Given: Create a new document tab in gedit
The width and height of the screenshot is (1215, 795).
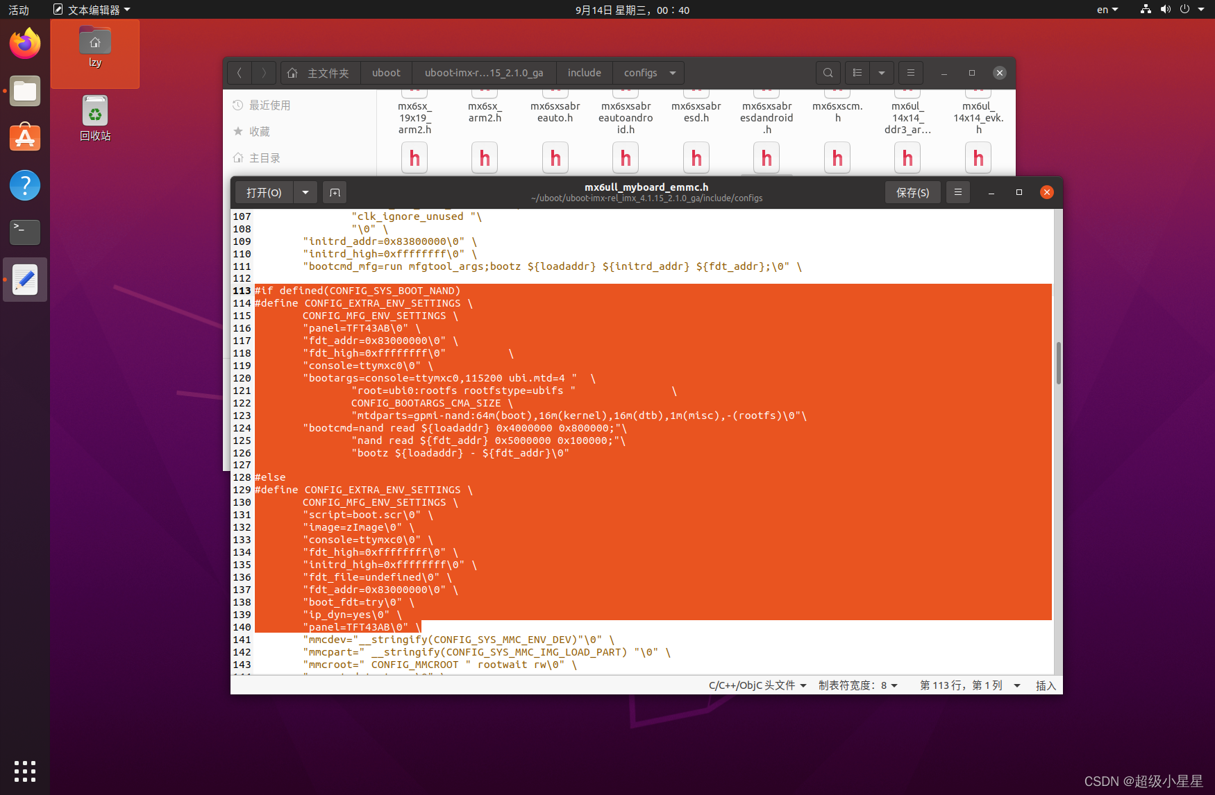Looking at the screenshot, I should 335,192.
